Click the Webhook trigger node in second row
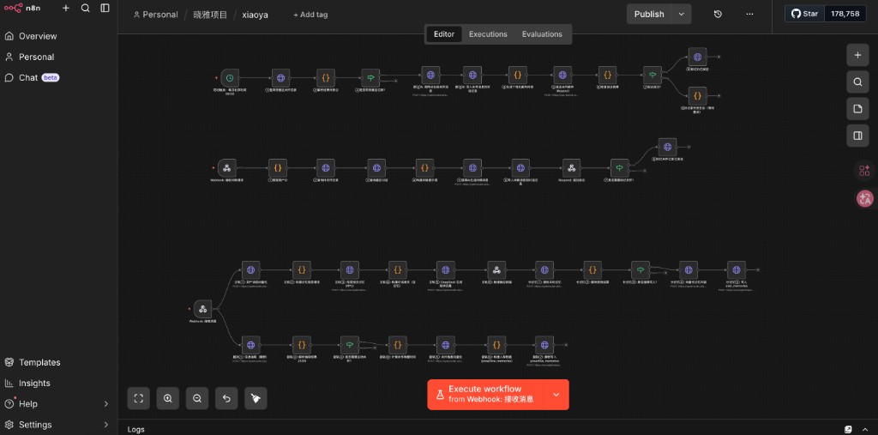This screenshot has width=878, height=435. 226,168
